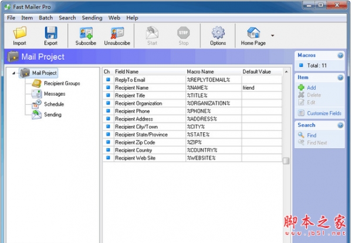
Task: Collapse the Mail Project tree node
Action: tap(13, 73)
